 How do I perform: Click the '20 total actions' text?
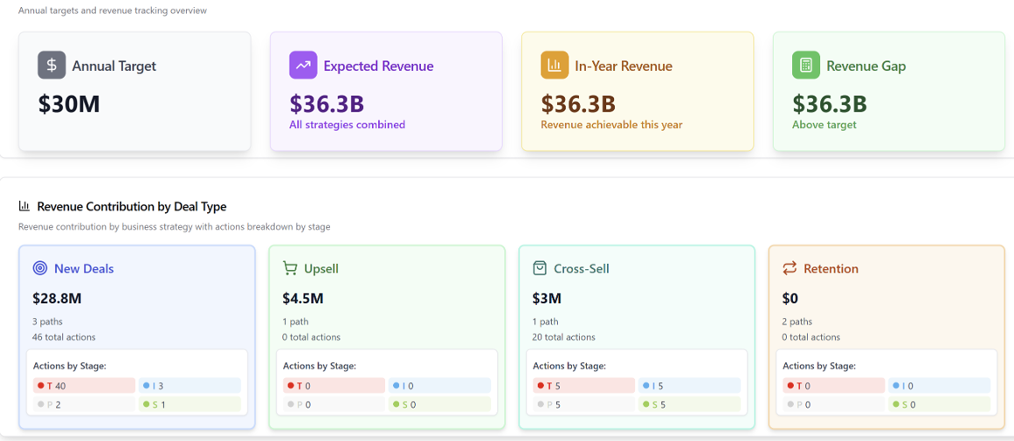point(564,337)
